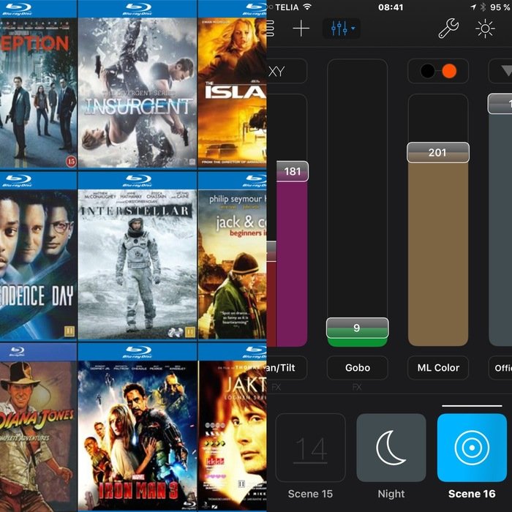Open the Indiana Jones cover
The width and height of the screenshot is (512, 512).
(38, 427)
